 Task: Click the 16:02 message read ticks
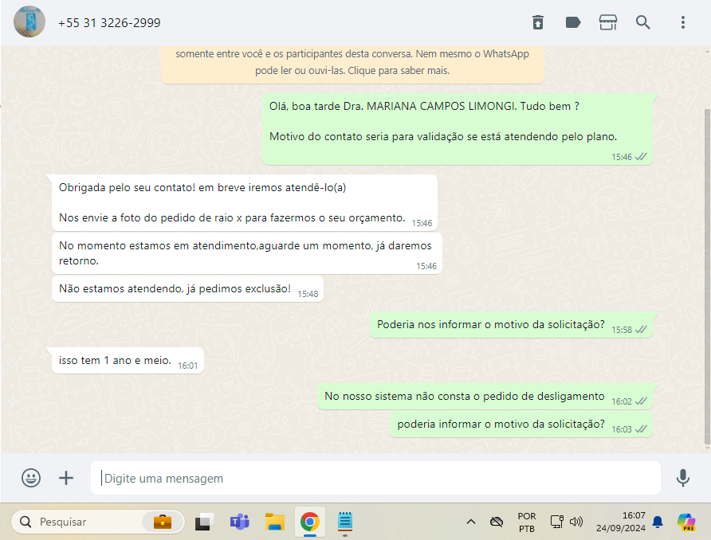pos(641,401)
